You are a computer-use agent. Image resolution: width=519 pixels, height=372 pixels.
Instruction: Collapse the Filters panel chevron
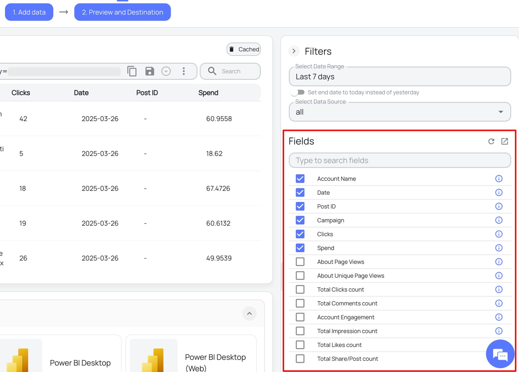[x=294, y=51]
